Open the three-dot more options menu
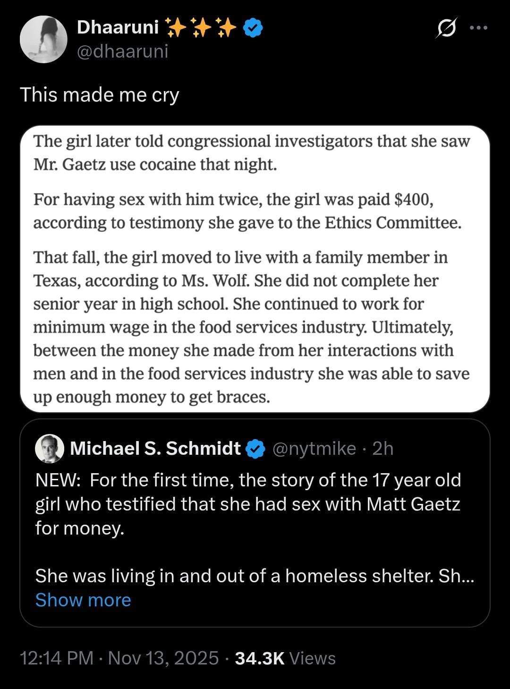 [x=479, y=28]
